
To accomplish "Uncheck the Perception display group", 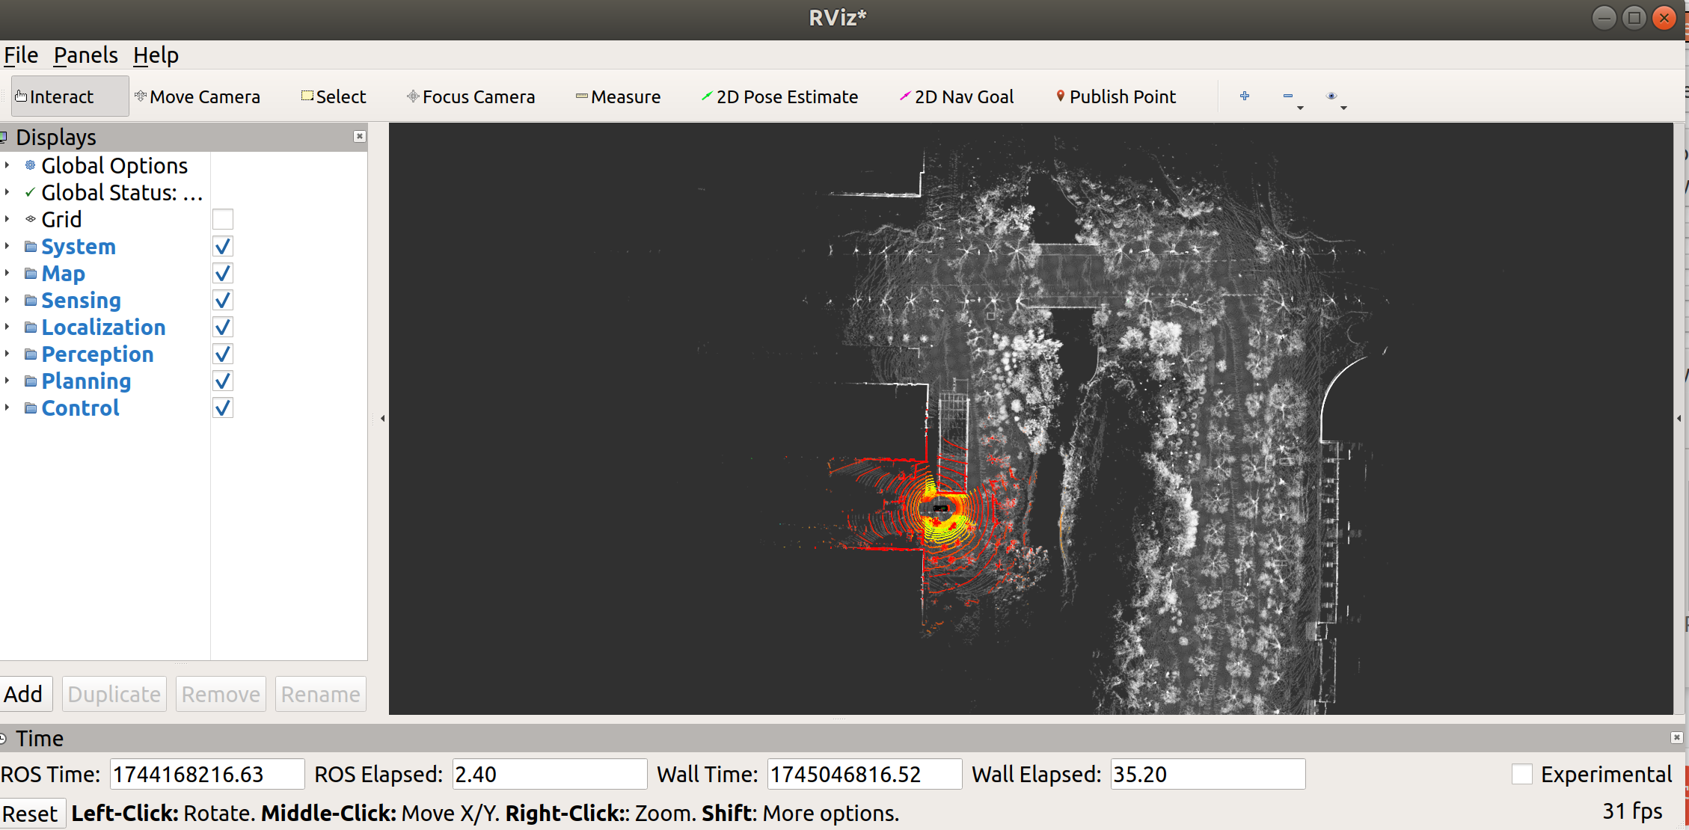I will 223,354.
